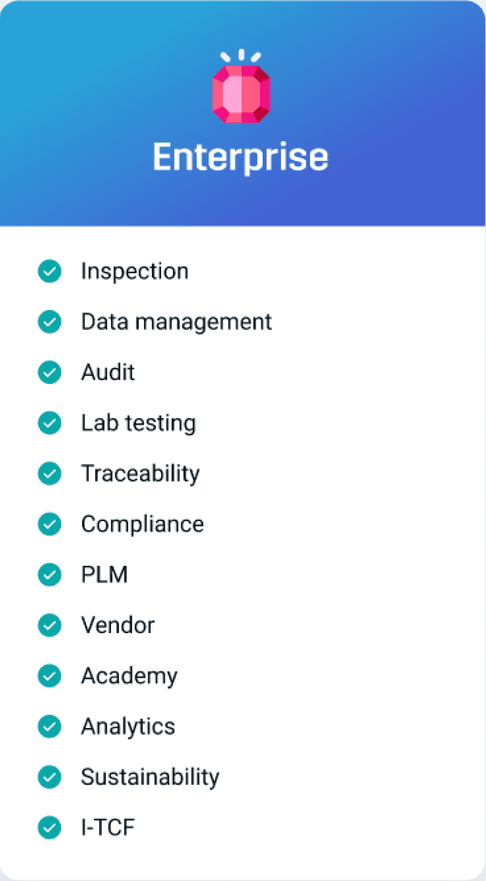
Task: Click the checkmark beside Academy
Action: 50,676
